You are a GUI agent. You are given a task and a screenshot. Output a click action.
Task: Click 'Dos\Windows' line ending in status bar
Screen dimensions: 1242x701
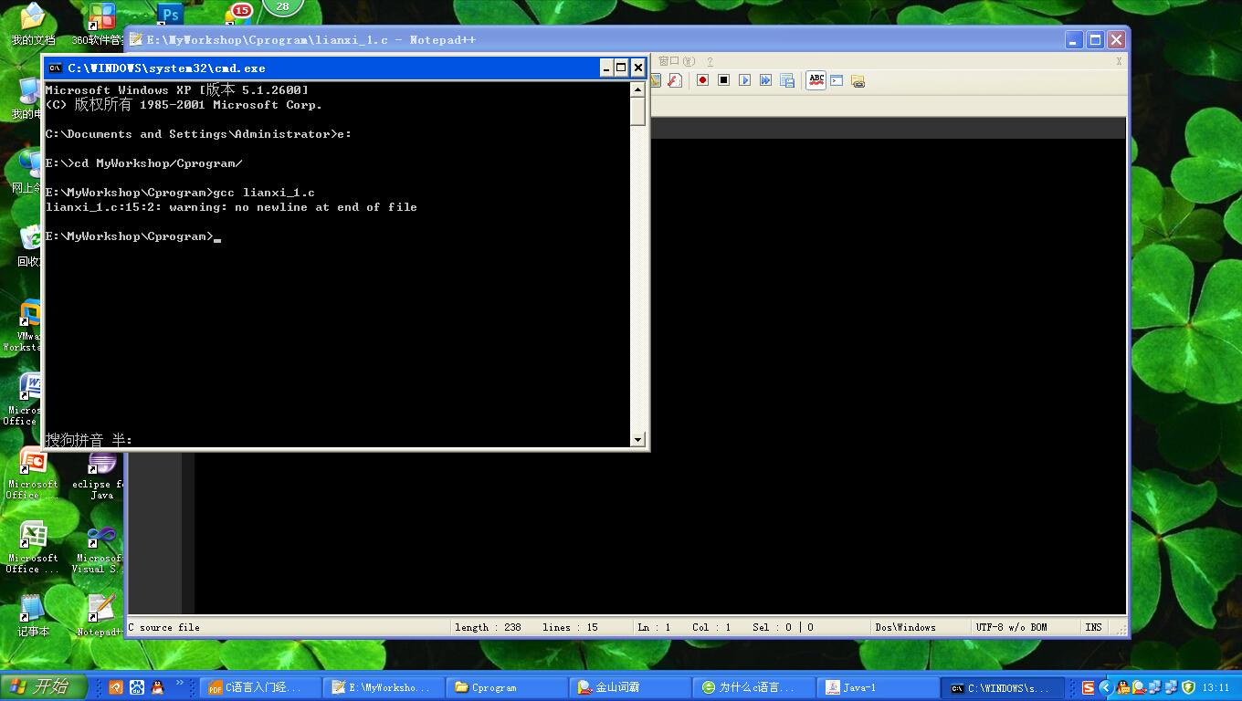click(x=905, y=627)
